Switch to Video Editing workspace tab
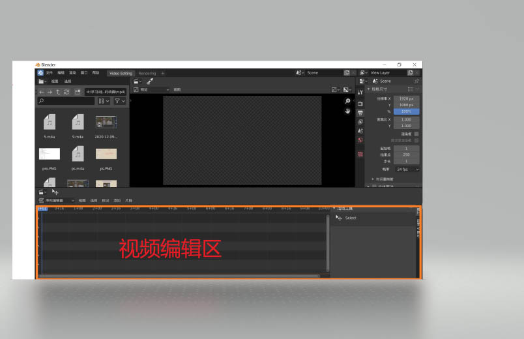Image resolution: width=524 pixels, height=339 pixels. click(x=121, y=73)
